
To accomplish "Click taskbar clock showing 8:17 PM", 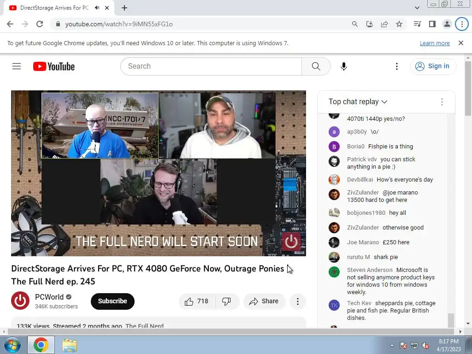I will click(449, 345).
